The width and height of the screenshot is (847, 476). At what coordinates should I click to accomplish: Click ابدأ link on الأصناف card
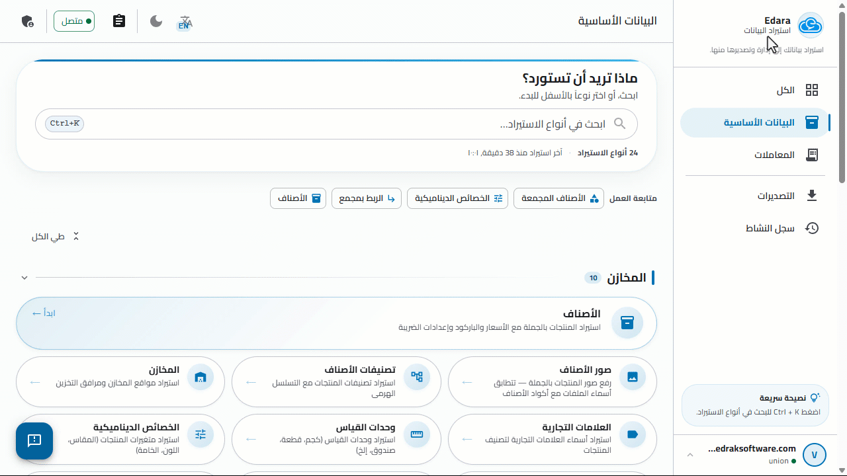[x=44, y=313]
